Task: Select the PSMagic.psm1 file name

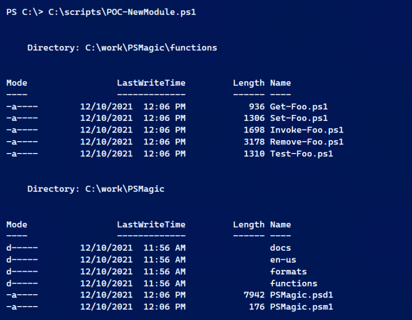Action: tap(301, 307)
